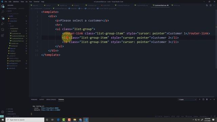Switch to VS Code taskbar icon
This screenshot has width=217, height=122.
pyautogui.click(x=86, y=120)
